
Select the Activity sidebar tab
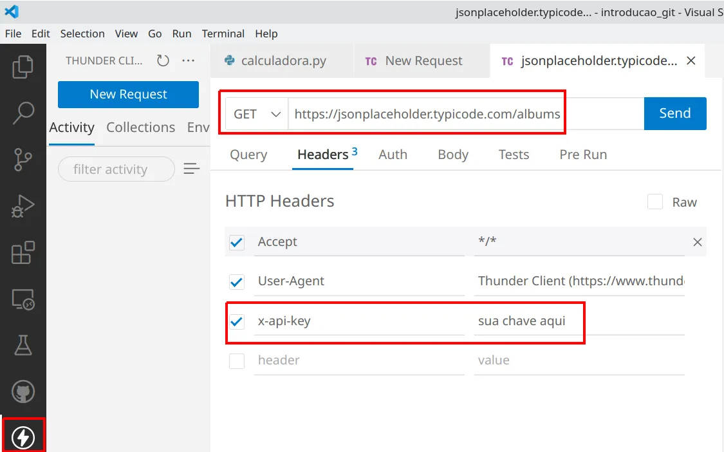click(71, 127)
